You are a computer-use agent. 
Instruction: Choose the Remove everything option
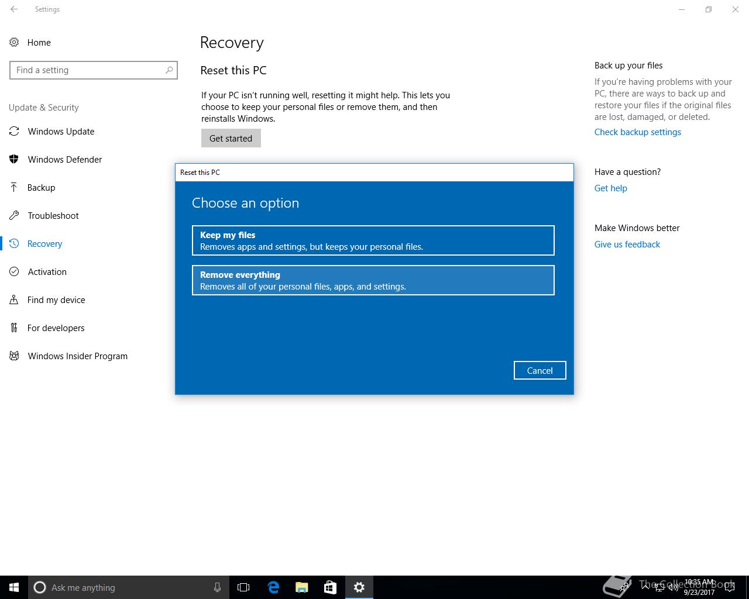[x=373, y=280]
